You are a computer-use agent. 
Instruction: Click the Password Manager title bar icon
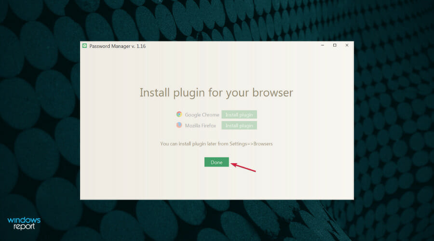coord(84,46)
